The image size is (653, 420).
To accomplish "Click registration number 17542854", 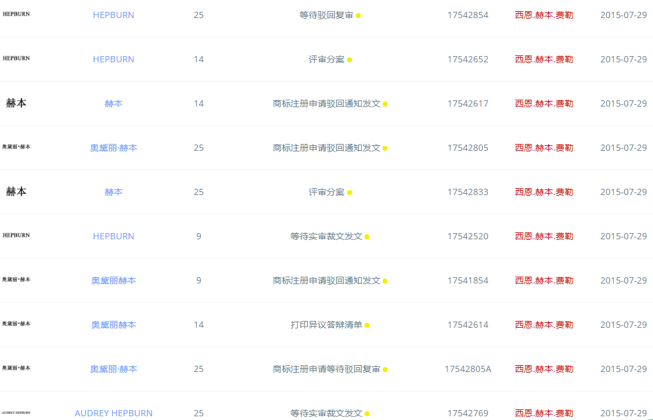I will (468, 15).
